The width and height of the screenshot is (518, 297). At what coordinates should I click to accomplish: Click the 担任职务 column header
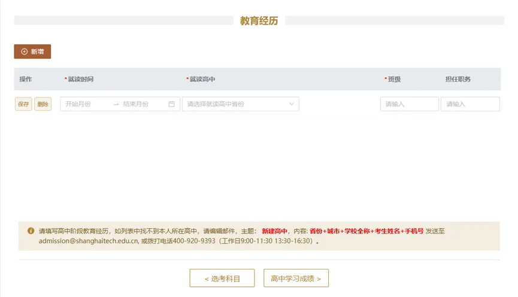coord(458,79)
